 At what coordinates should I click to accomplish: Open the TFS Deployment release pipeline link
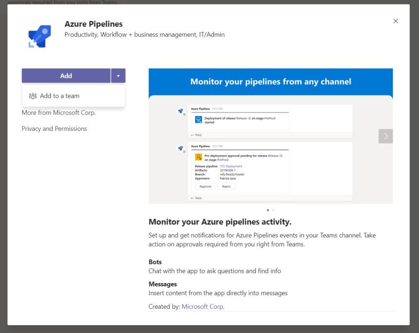231,166
